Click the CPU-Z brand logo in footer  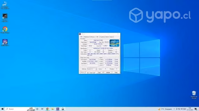click(x=83, y=73)
